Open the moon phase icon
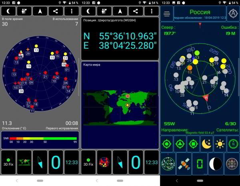Screen dimensions: 240x186 click(x=216, y=164)
